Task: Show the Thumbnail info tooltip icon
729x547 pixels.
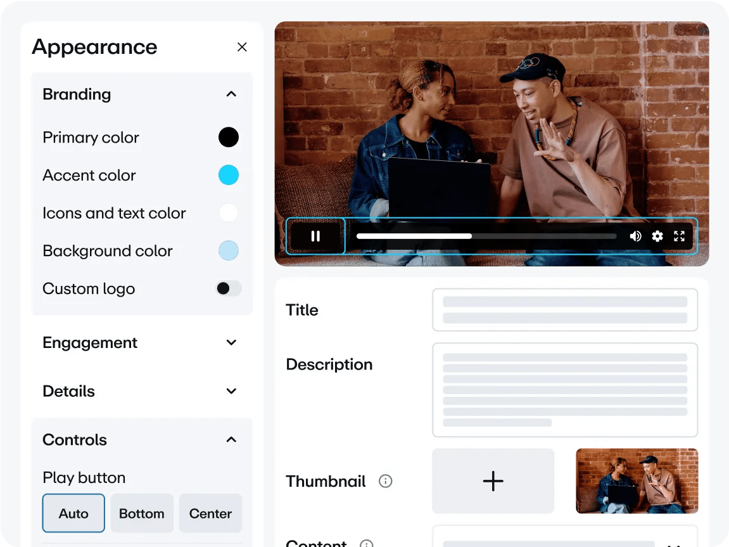Action: (x=386, y=481)
